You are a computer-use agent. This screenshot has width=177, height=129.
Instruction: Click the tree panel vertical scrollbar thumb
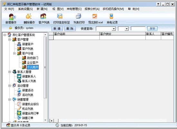(45, 67)
